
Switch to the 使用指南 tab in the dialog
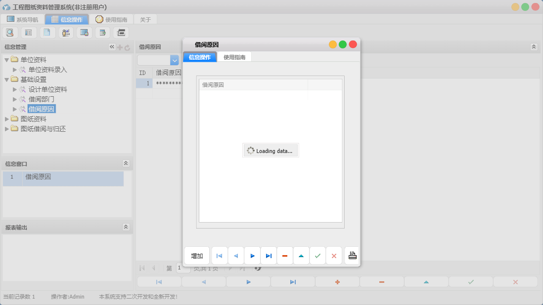pyautogui.click(x=234, y=57)
